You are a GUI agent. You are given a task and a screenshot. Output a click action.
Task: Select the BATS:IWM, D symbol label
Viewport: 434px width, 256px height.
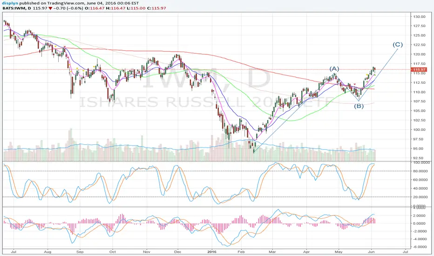17,8
